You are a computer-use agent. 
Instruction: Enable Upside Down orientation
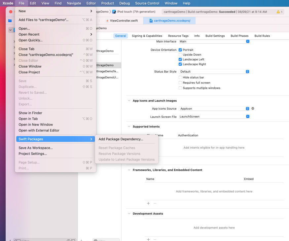(180, 54)
